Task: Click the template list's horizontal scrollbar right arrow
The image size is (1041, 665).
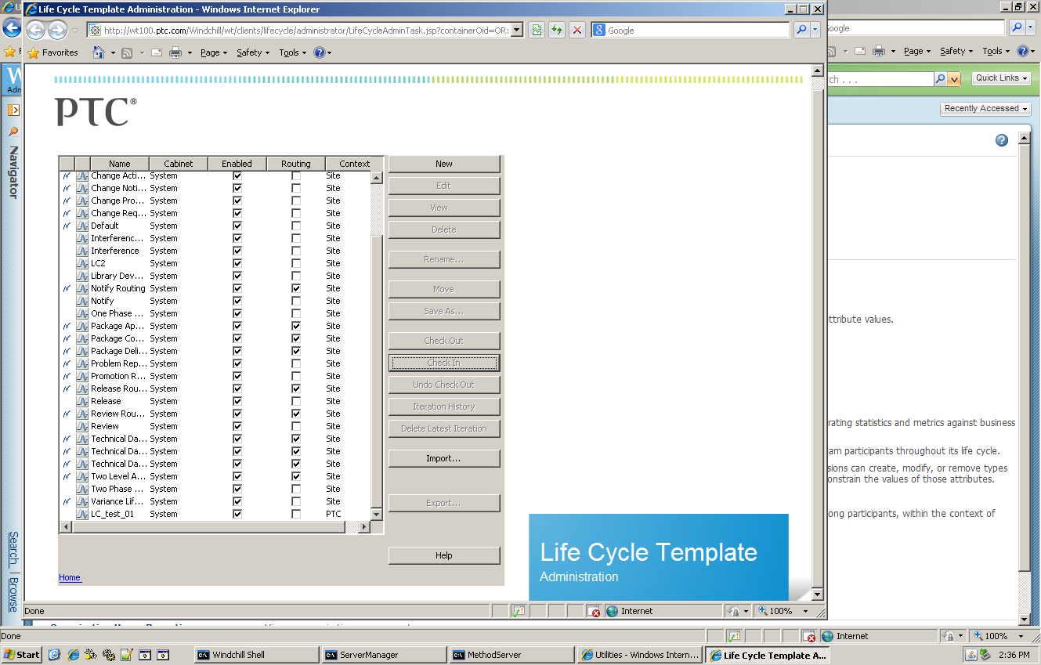Action: coord(364,527)
